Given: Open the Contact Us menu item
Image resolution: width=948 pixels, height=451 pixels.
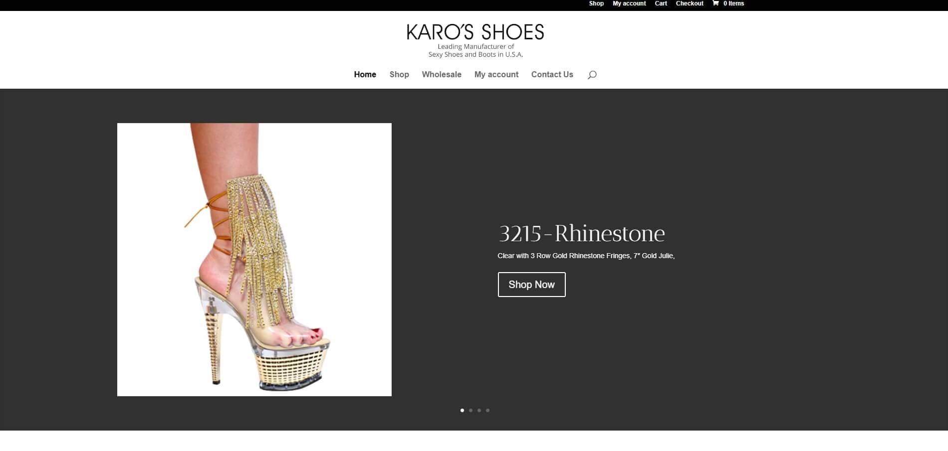Looking at the screenshot, I should 552,74.
